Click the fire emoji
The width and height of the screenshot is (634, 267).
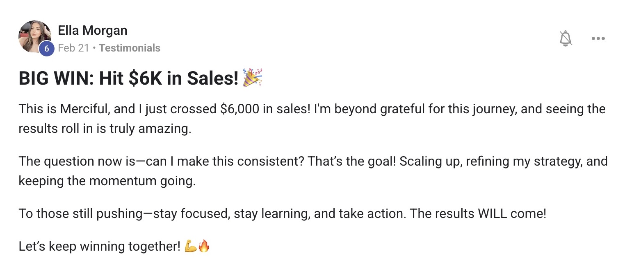(204, 247)
